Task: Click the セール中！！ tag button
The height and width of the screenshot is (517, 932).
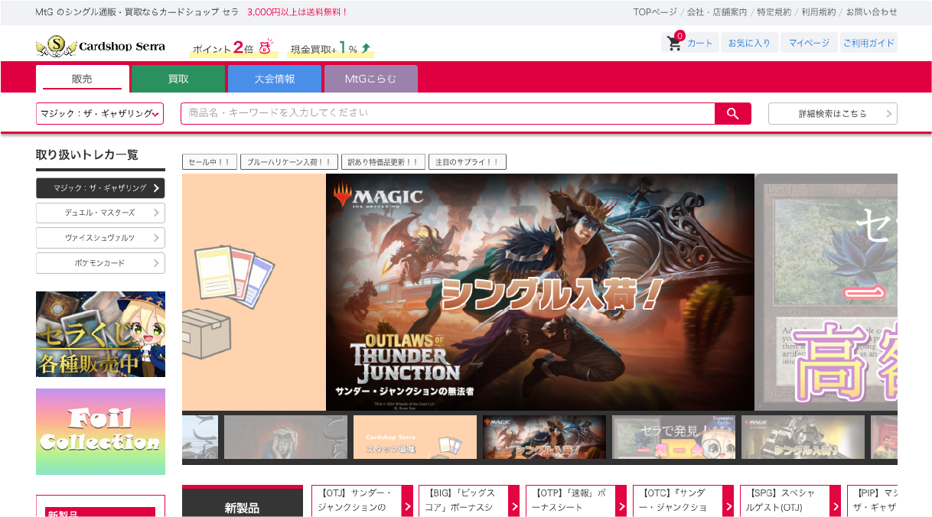Action: 209,162
